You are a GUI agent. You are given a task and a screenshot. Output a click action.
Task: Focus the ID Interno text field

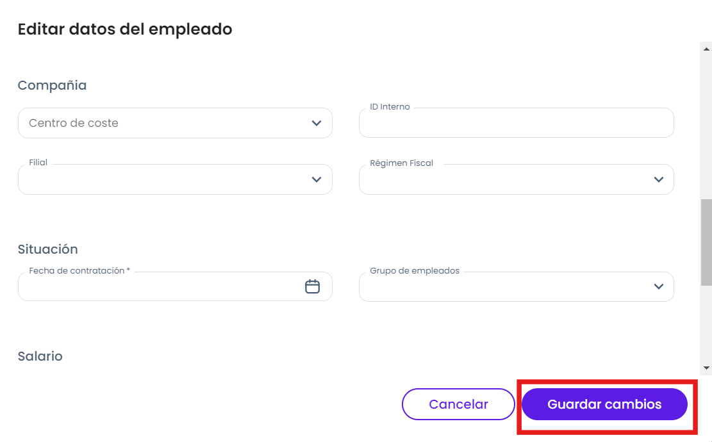tap(516, 123)
